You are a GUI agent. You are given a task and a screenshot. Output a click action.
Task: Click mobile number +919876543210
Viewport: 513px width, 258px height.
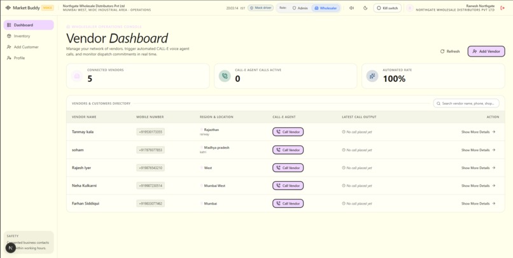point(150,168)
